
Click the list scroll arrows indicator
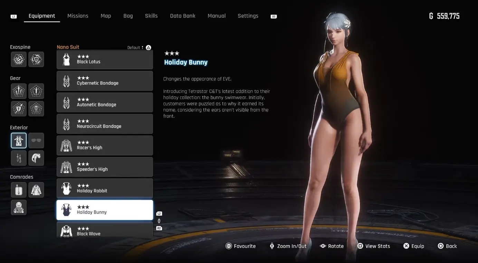[159, 221]
